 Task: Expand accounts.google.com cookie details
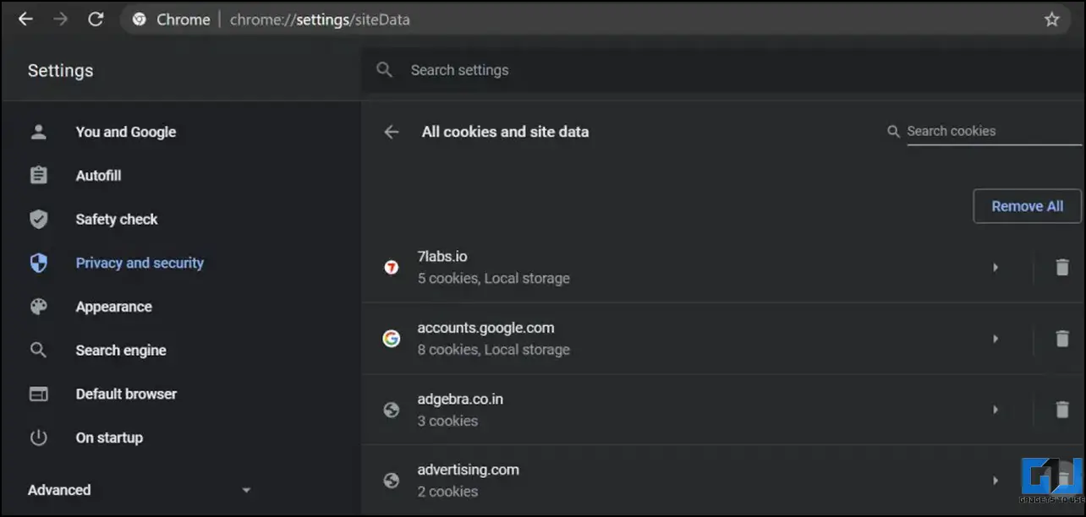pyautogui.click(x=995, y=339)
